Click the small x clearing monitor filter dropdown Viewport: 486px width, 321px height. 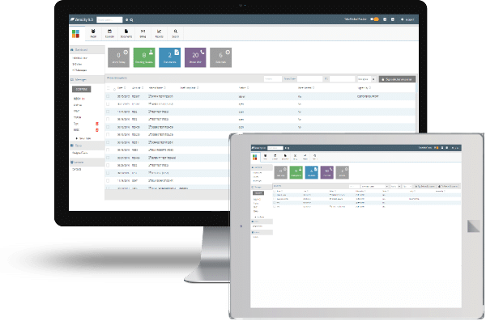pos(373,79)
